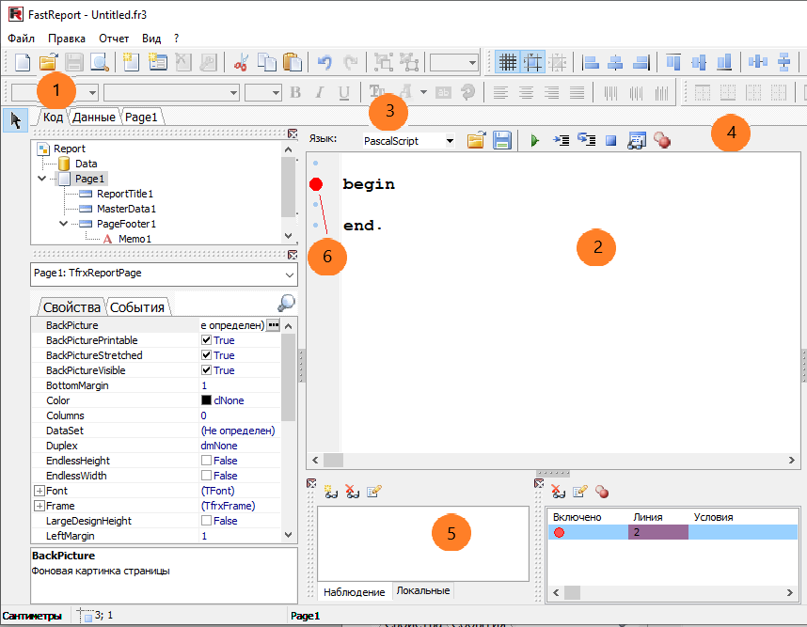Select MasterData1 in the report tree
Image resolution: width=807 pixels, height=627 pixels.
coord(126,209)
